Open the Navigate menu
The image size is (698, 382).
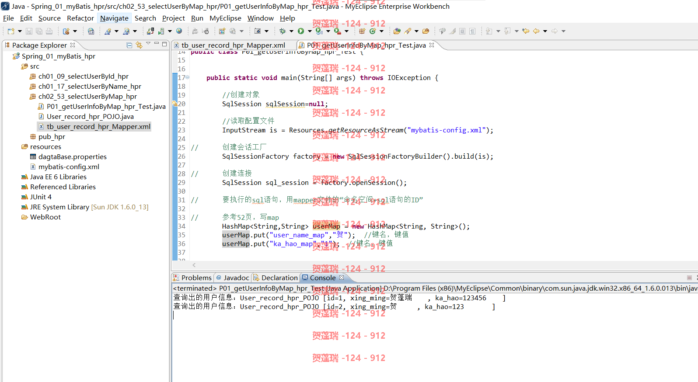point(114,18)
